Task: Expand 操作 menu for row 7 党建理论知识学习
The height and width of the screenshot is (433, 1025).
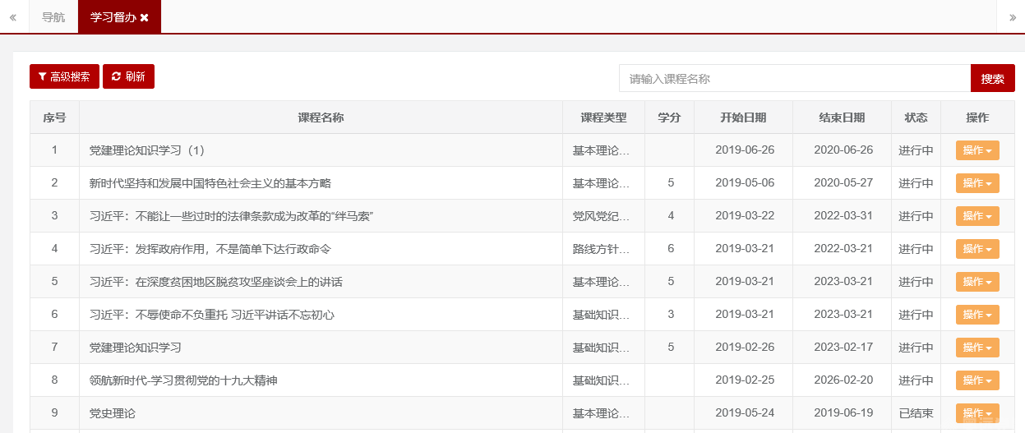Action: point(977,348)
